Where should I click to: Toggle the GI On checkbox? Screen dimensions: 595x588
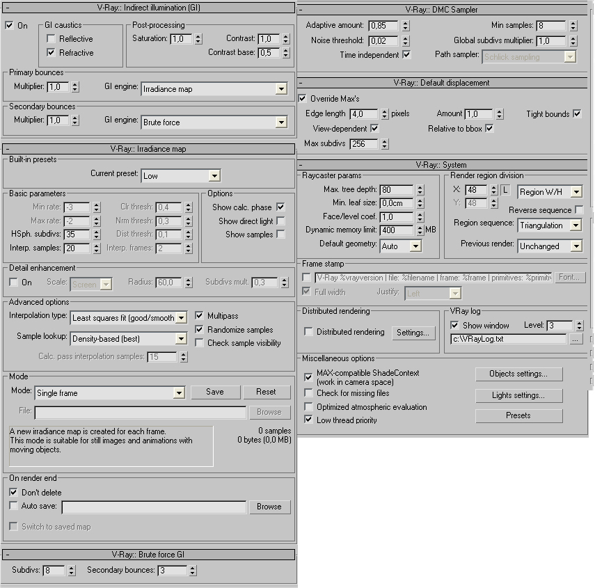[10, 26]
